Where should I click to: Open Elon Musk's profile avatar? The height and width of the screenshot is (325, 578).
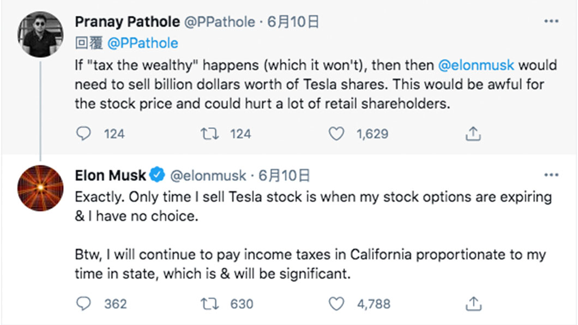click(40, 188)
